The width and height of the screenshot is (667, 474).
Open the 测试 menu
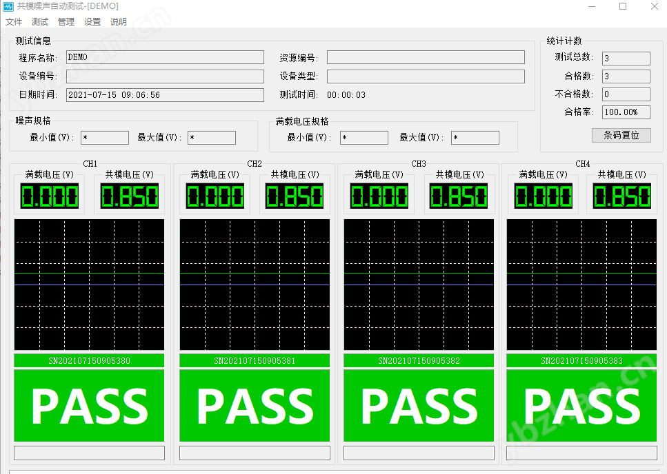tap(40, 22)
